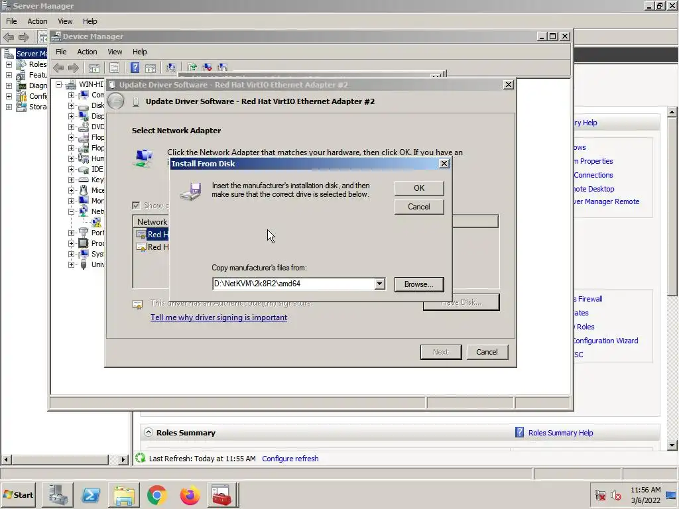
Task: Click network status tray icon
Action: [x=599, y=495]
